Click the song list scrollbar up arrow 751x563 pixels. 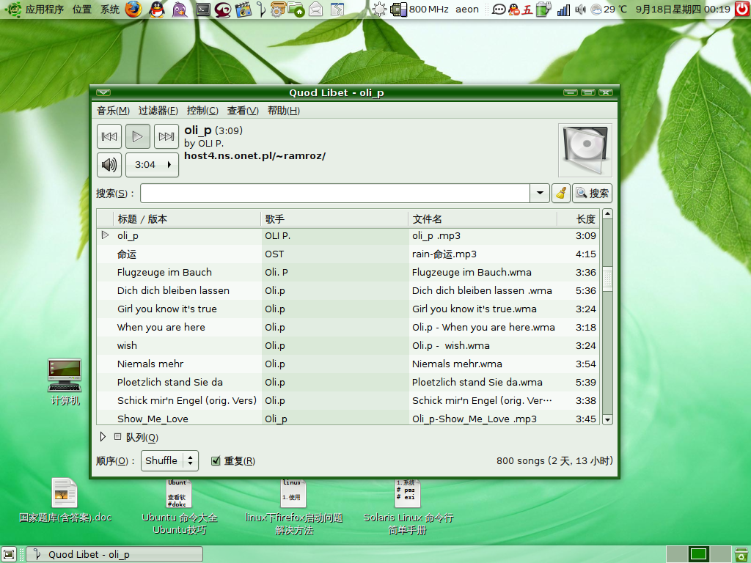point(607,213)
